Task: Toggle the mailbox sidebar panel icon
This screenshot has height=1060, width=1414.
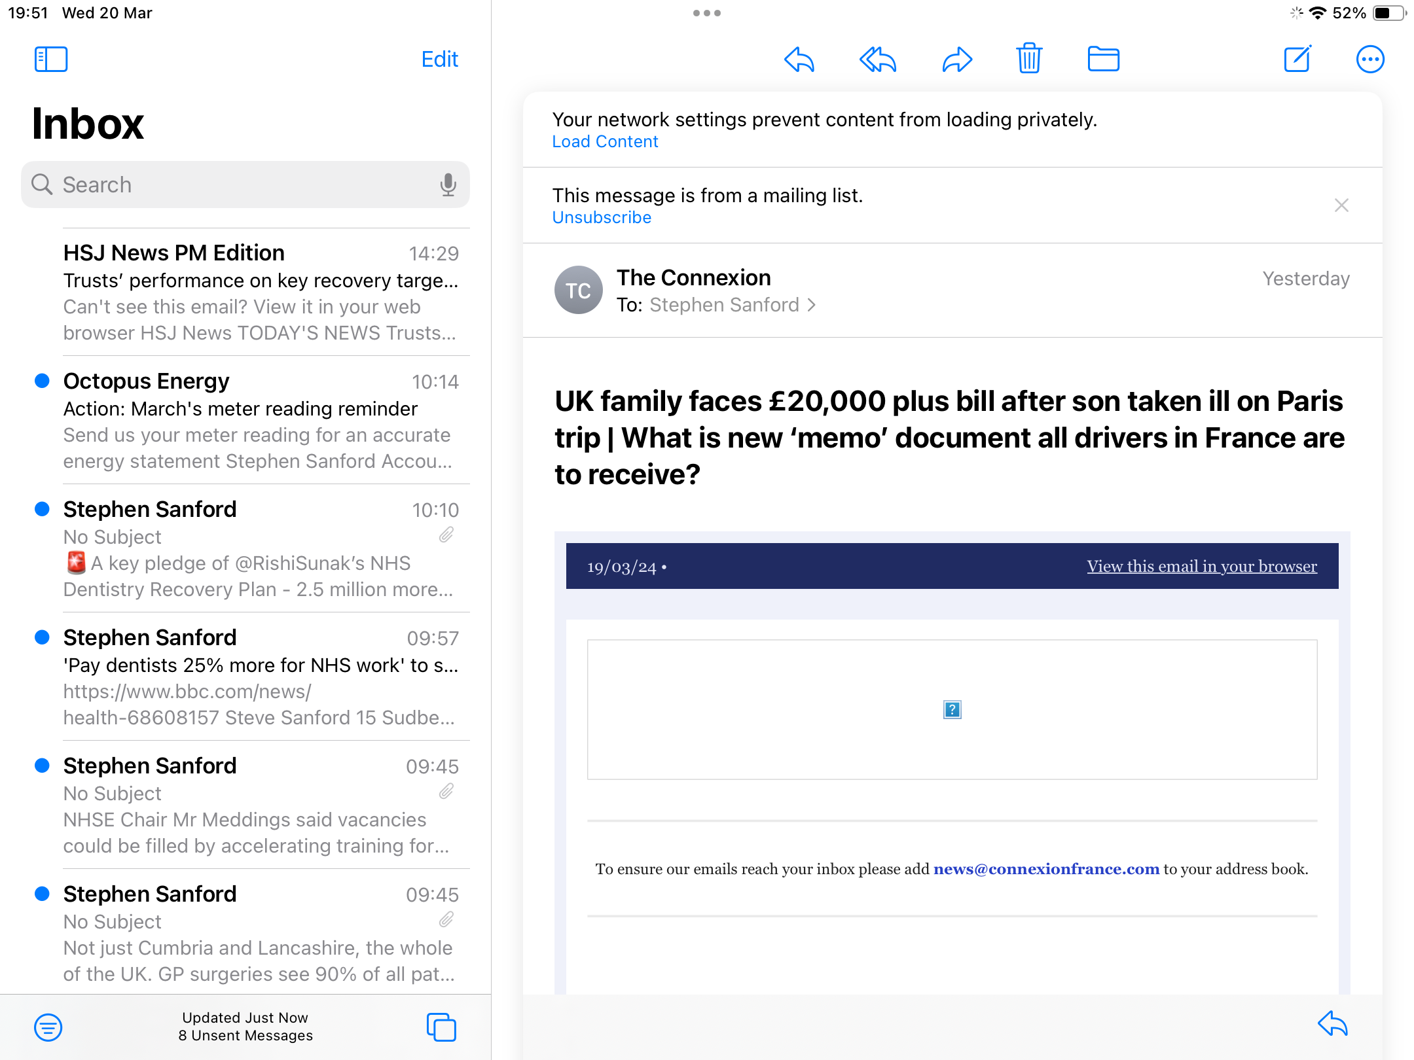Action: tap(51, 60)
